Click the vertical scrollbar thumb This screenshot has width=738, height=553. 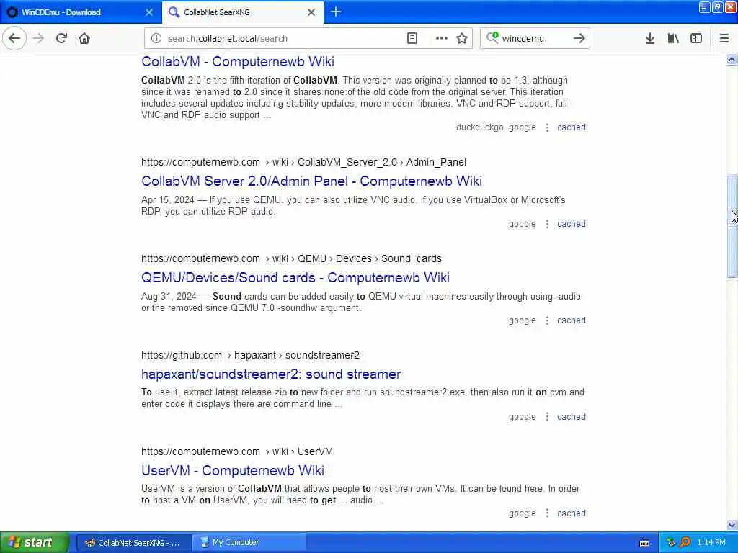pos(732,226)
